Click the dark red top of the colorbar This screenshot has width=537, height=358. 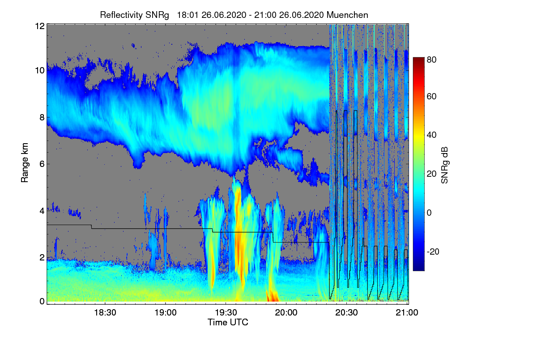[418, 61]
